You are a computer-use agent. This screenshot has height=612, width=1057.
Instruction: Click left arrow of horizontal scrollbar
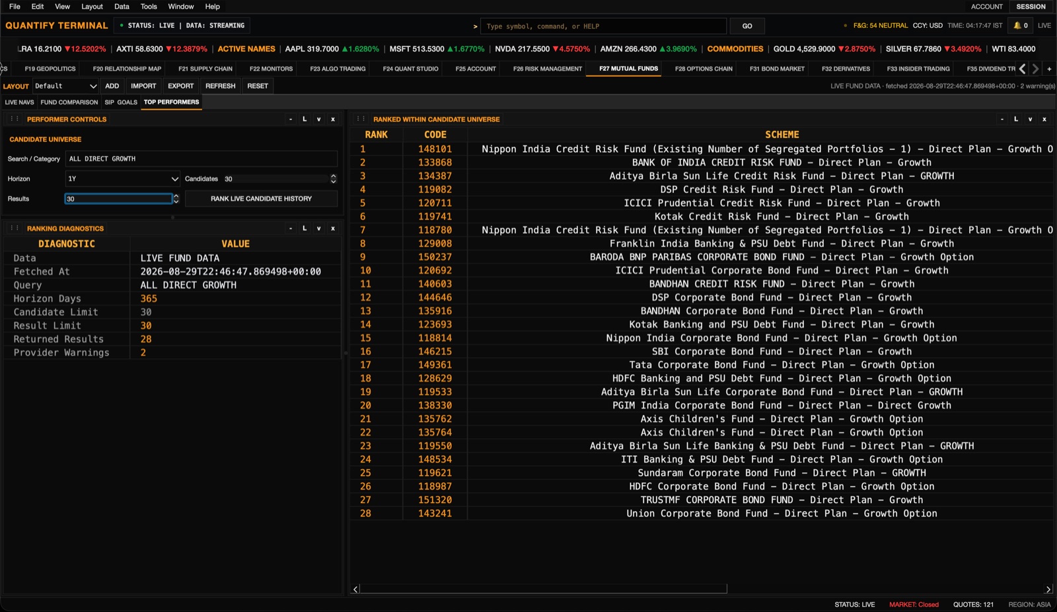pyautogui.click(x=355, y=589)
